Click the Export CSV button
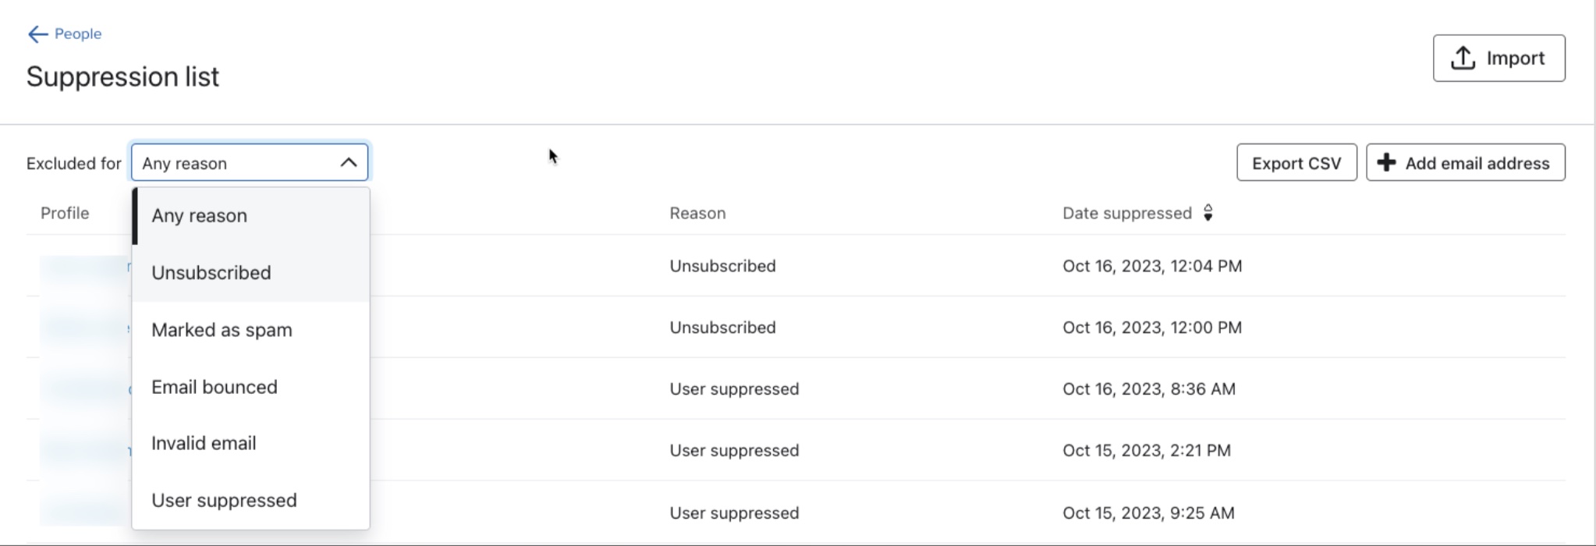Screen dimensions: 1596x546 (1296, 162)
